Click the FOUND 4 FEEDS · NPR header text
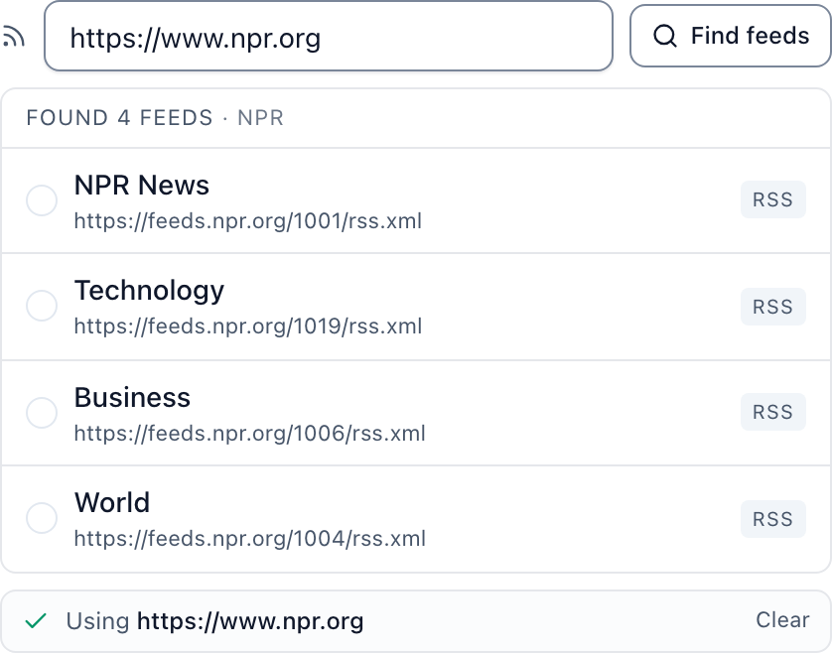The width and height of the screenshot is (832, 653). pos(155,118)
